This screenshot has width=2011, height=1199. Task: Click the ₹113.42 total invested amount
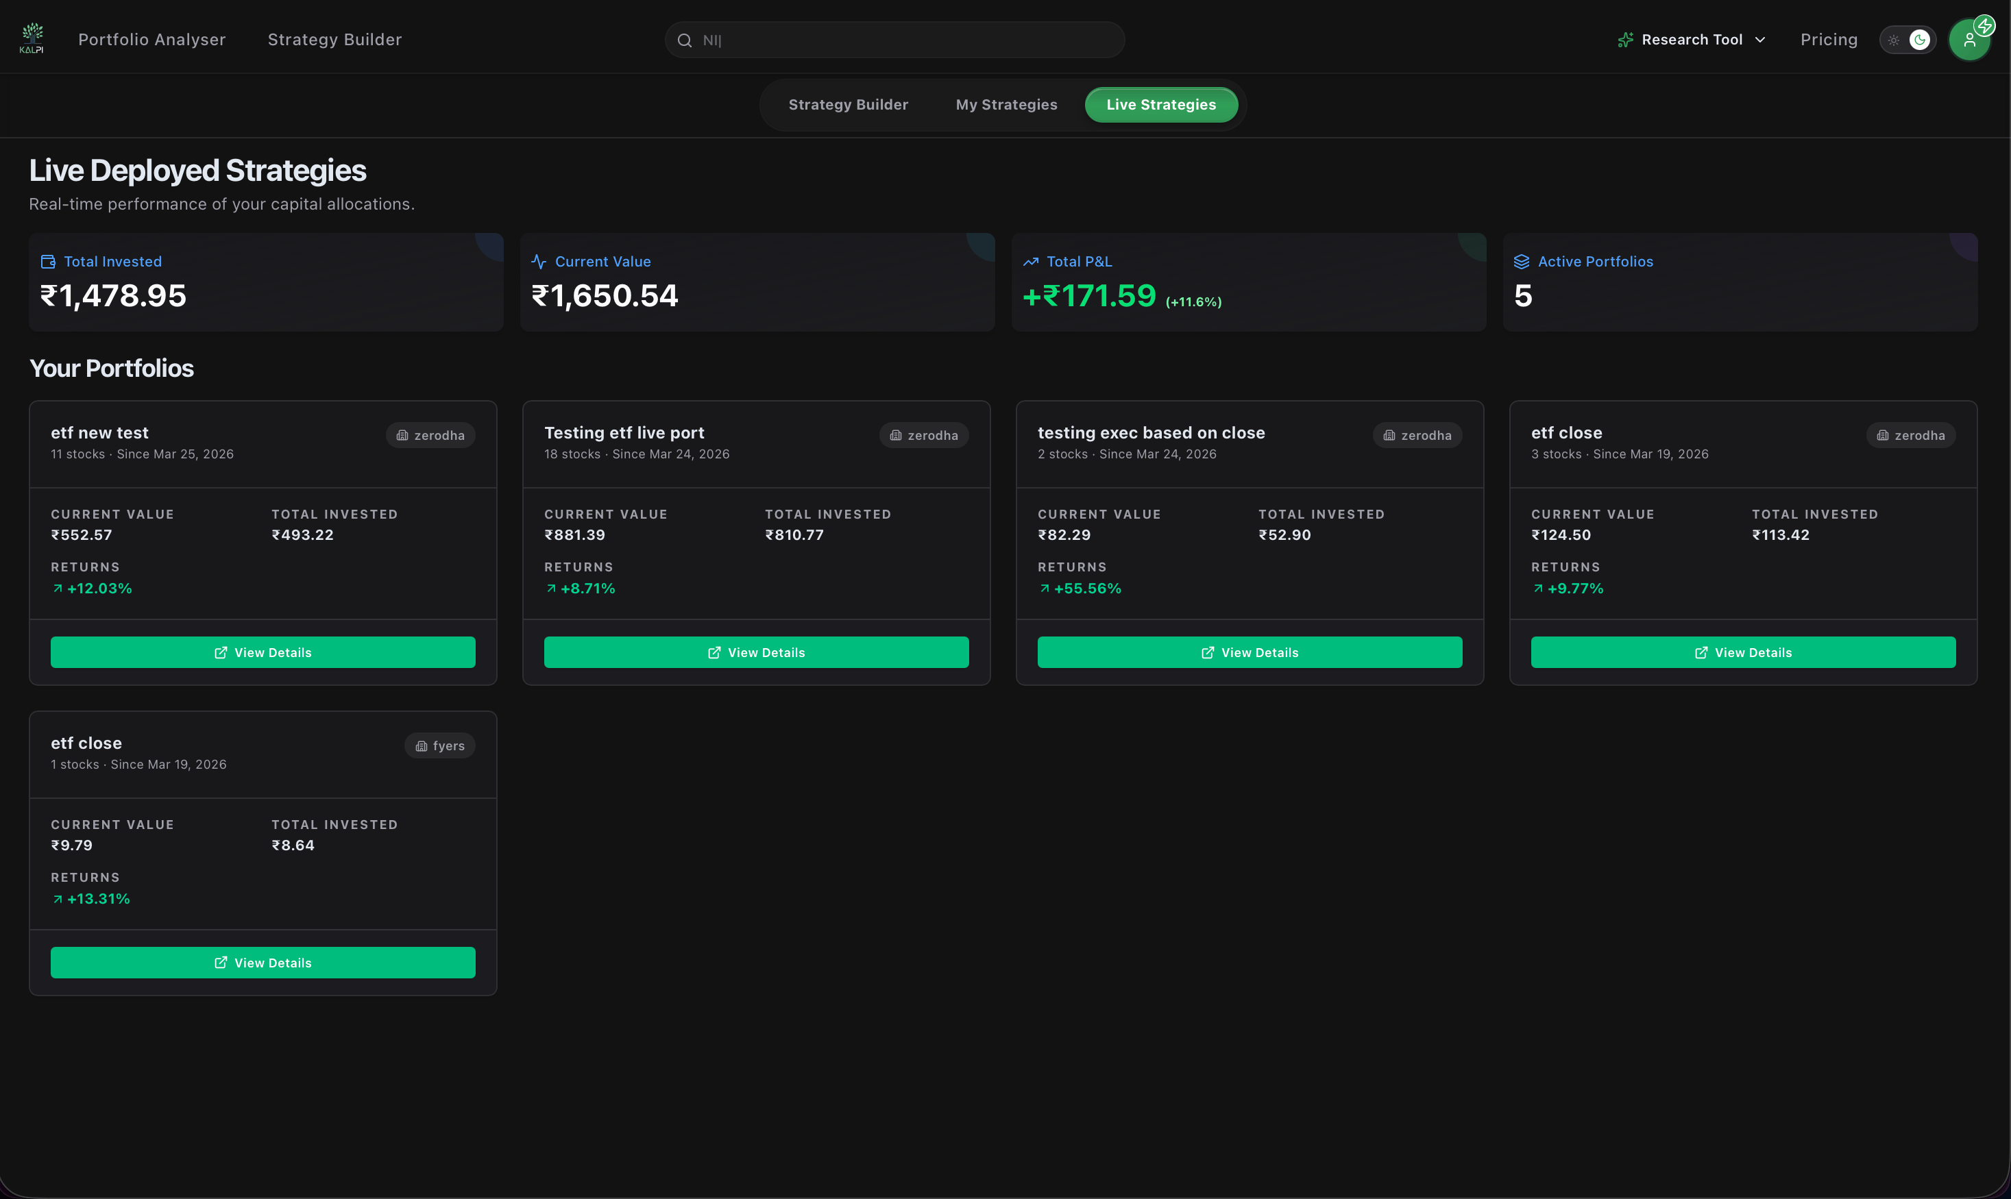pos(1781,535)
